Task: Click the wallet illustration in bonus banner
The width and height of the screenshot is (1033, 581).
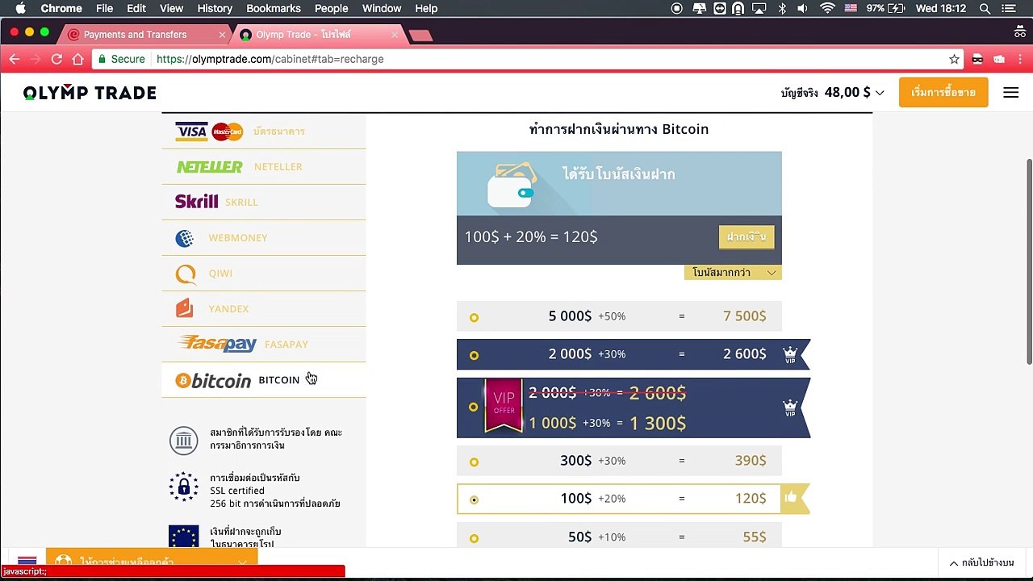Action: 512,184
